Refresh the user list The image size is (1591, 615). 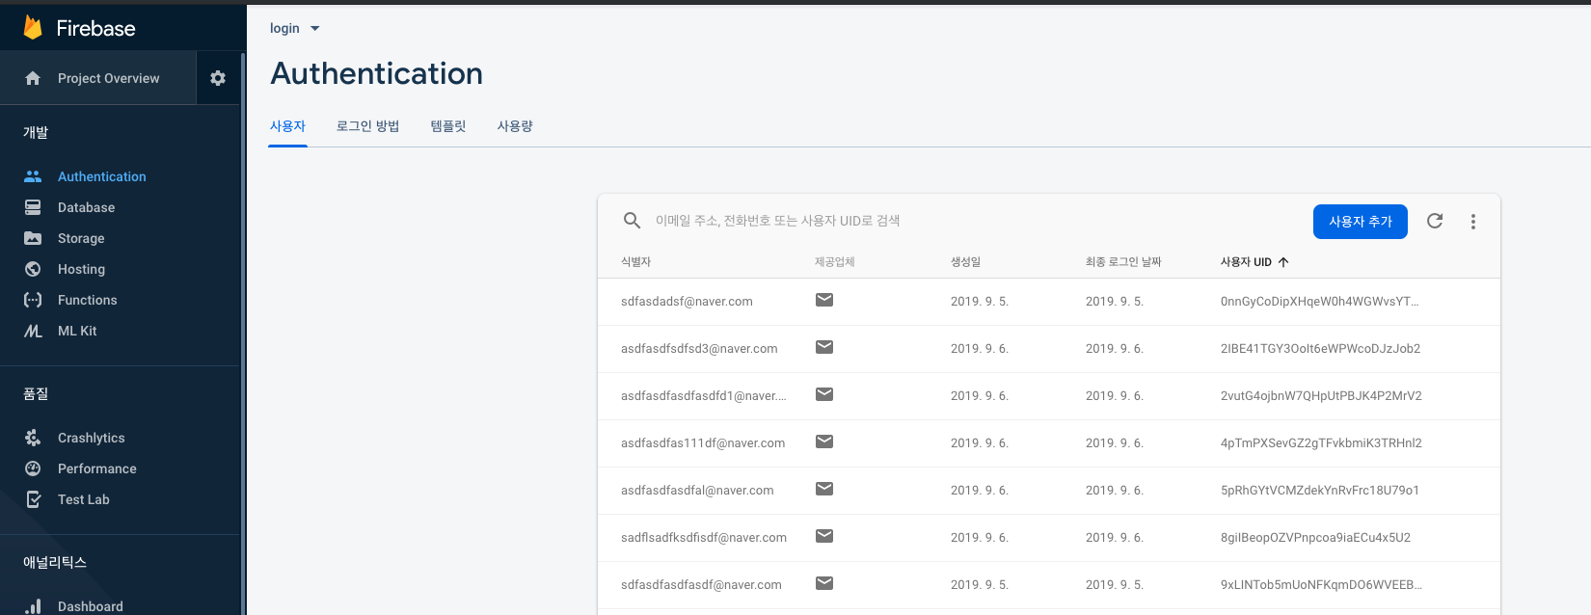(x=1435, y=221)
